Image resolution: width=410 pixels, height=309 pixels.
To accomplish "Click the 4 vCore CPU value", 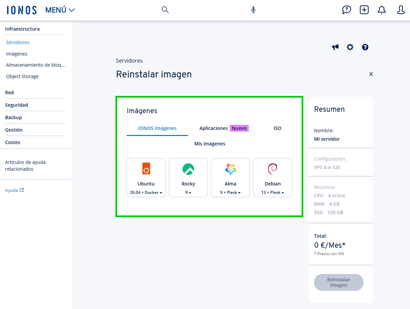I will [x=337, y=196].
